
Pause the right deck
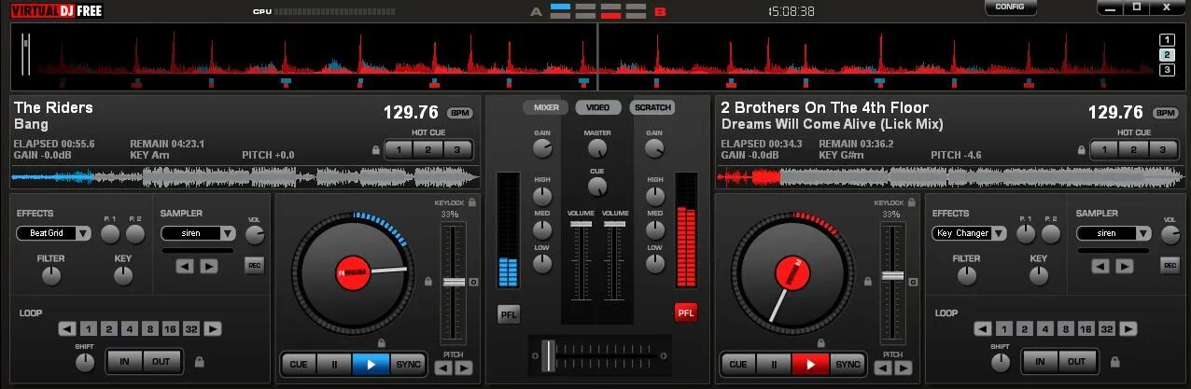click(774, 364)
